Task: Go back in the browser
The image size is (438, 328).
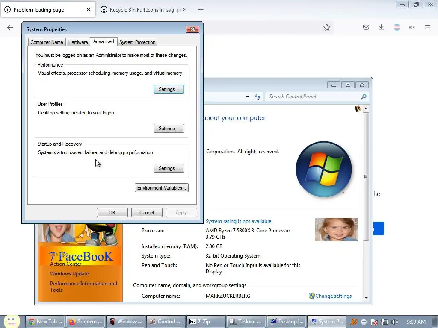Action: point(10,27)
